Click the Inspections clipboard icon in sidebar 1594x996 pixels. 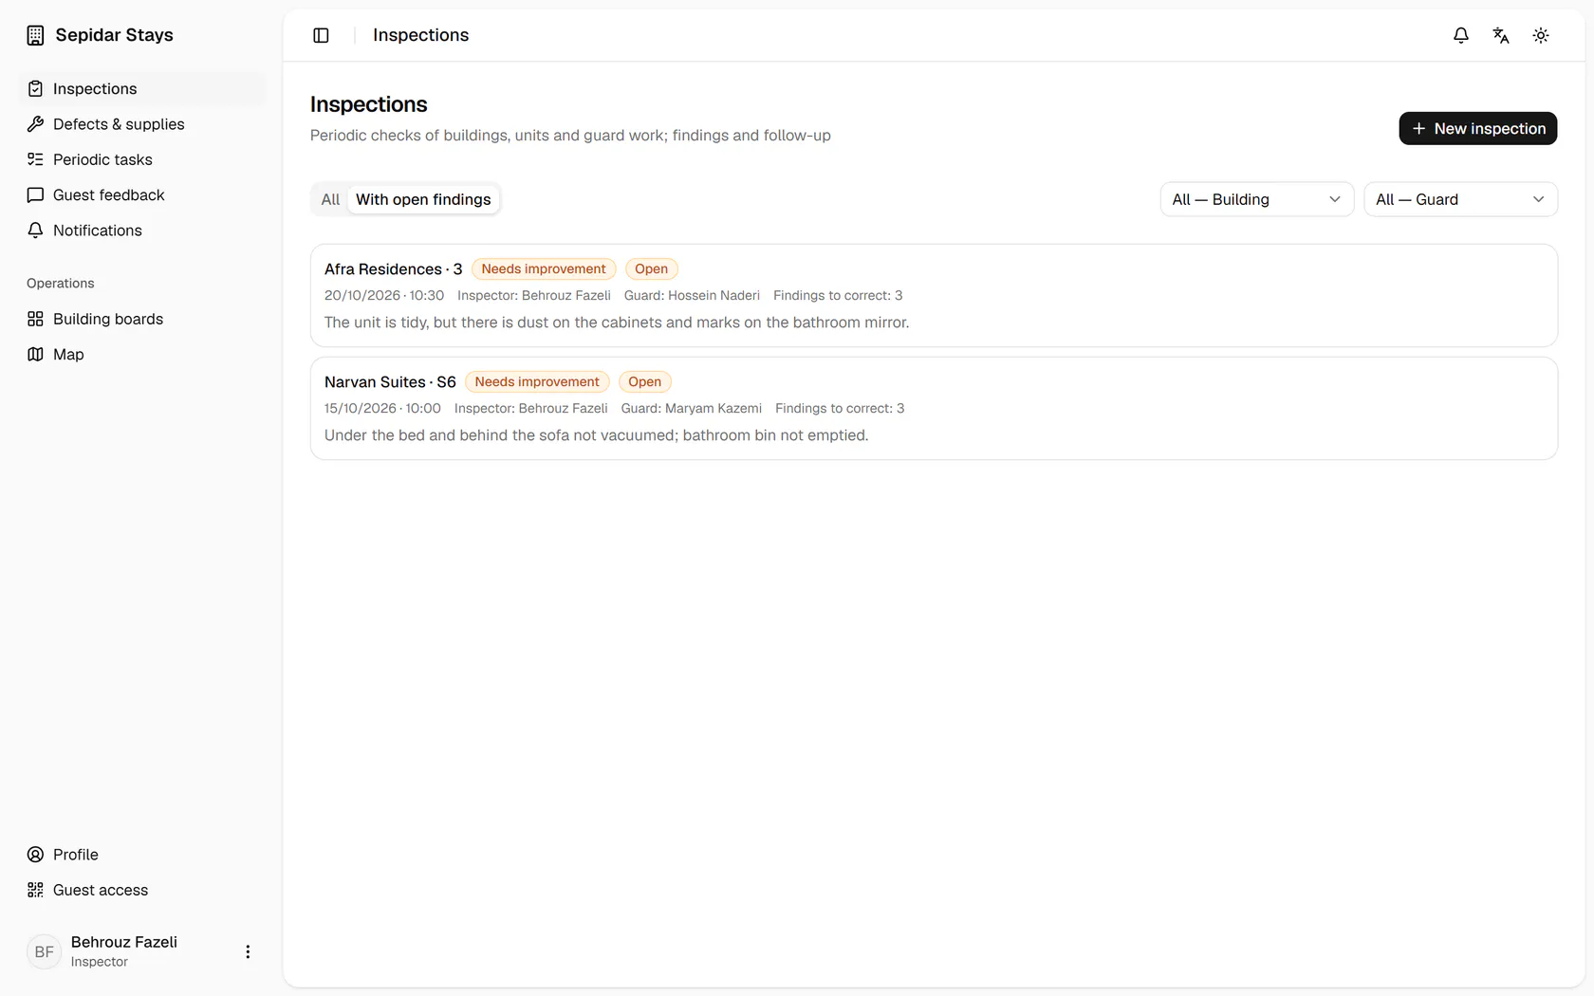click(x=35, y=88)
